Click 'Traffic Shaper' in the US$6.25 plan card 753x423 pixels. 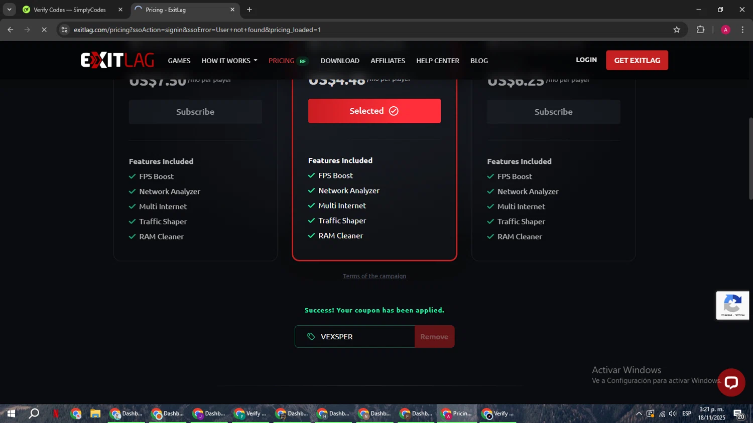[x=521, y=222]
